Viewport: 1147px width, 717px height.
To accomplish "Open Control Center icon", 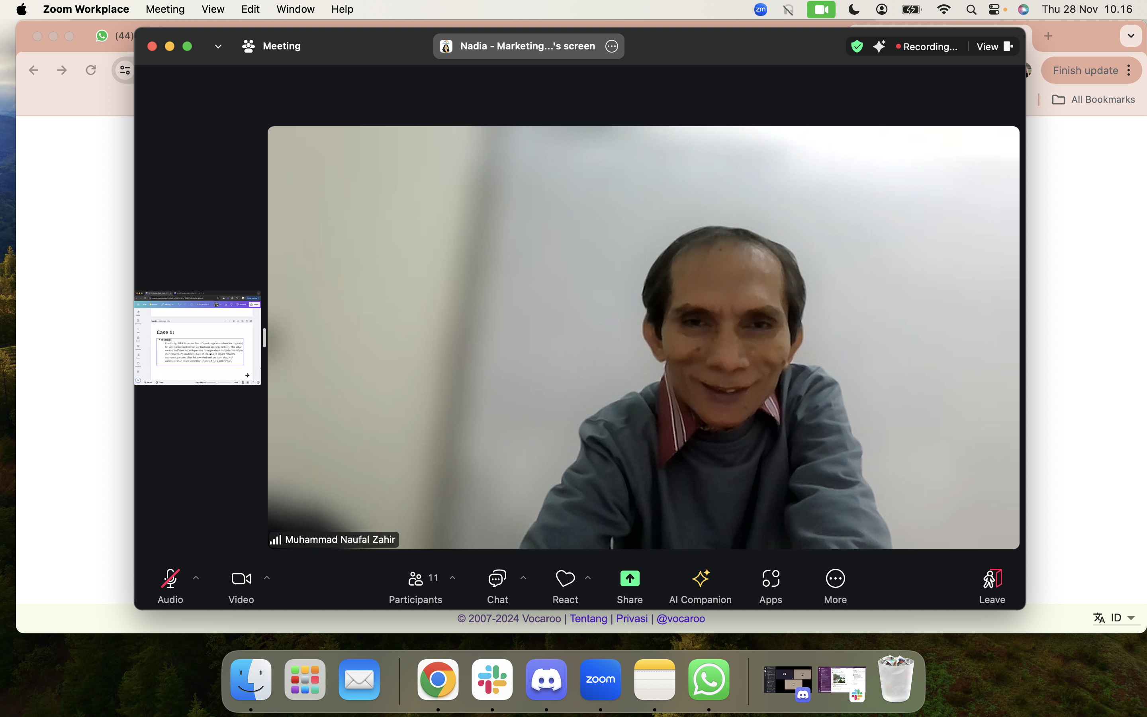I will pyautogui.click(x=994, y=10).
